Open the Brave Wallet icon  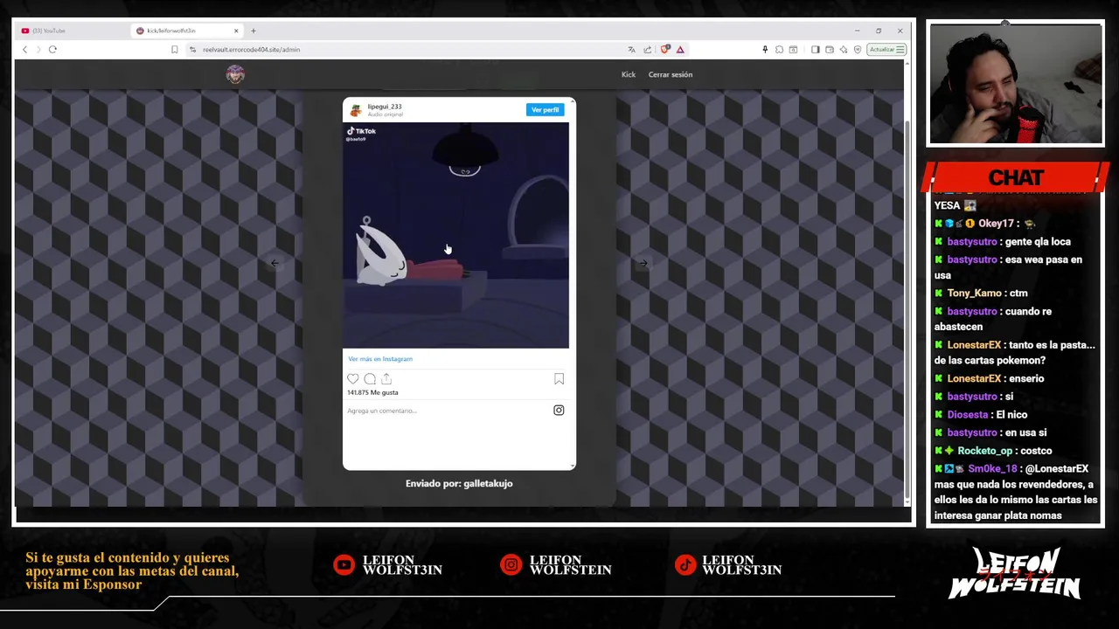coord(830,50)
